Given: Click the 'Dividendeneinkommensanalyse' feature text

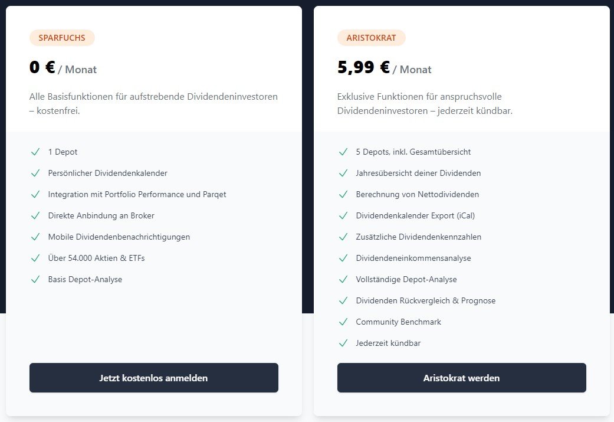Looking at the screenshot, I should 413,258.
